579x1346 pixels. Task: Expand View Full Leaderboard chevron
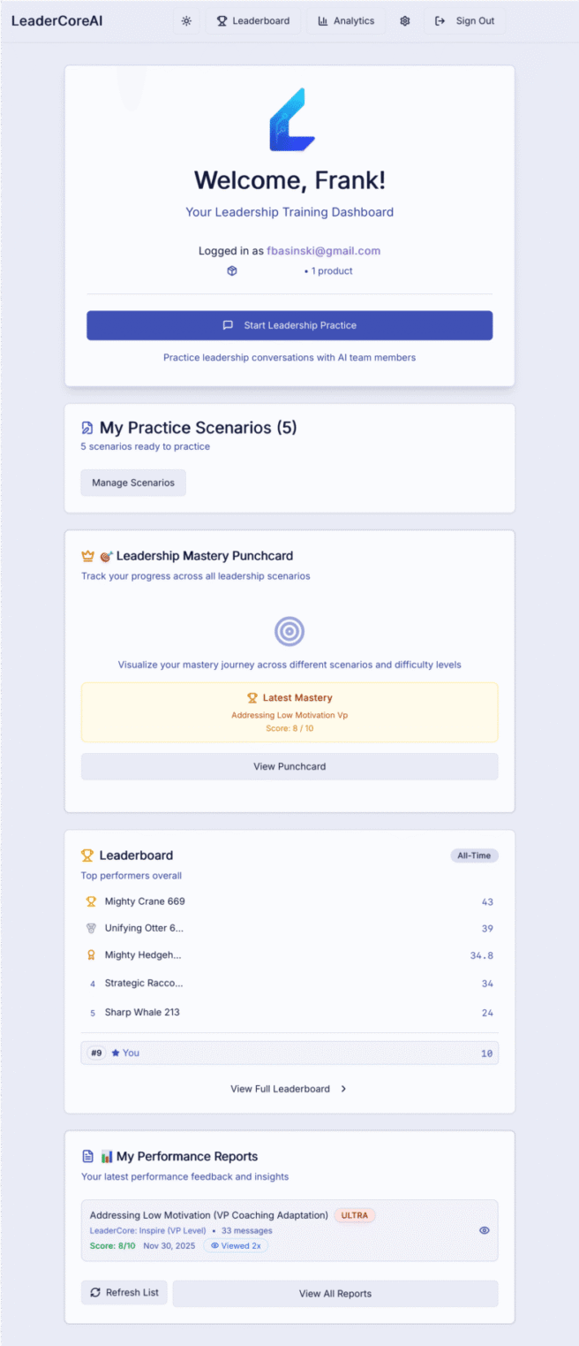point(343,1089)
